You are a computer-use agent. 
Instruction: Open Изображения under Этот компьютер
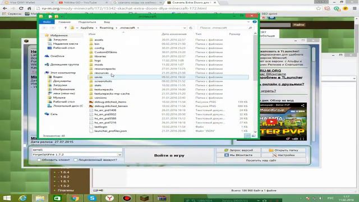coord(61,89)
